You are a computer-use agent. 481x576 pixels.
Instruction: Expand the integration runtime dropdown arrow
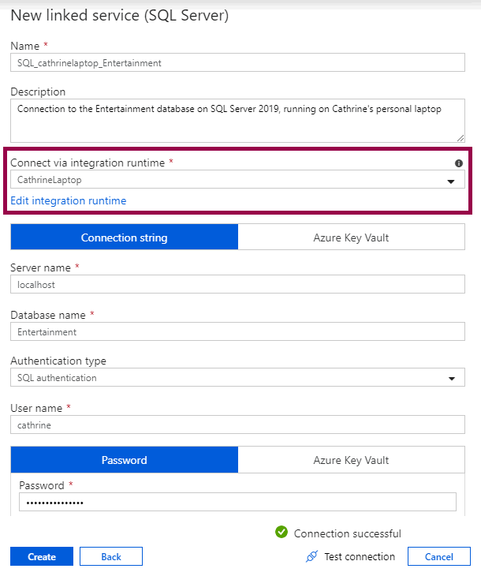[x=451, y=181]
